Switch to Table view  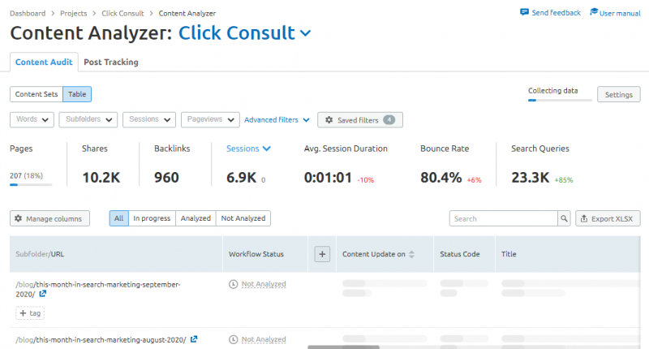coord(77,94)
